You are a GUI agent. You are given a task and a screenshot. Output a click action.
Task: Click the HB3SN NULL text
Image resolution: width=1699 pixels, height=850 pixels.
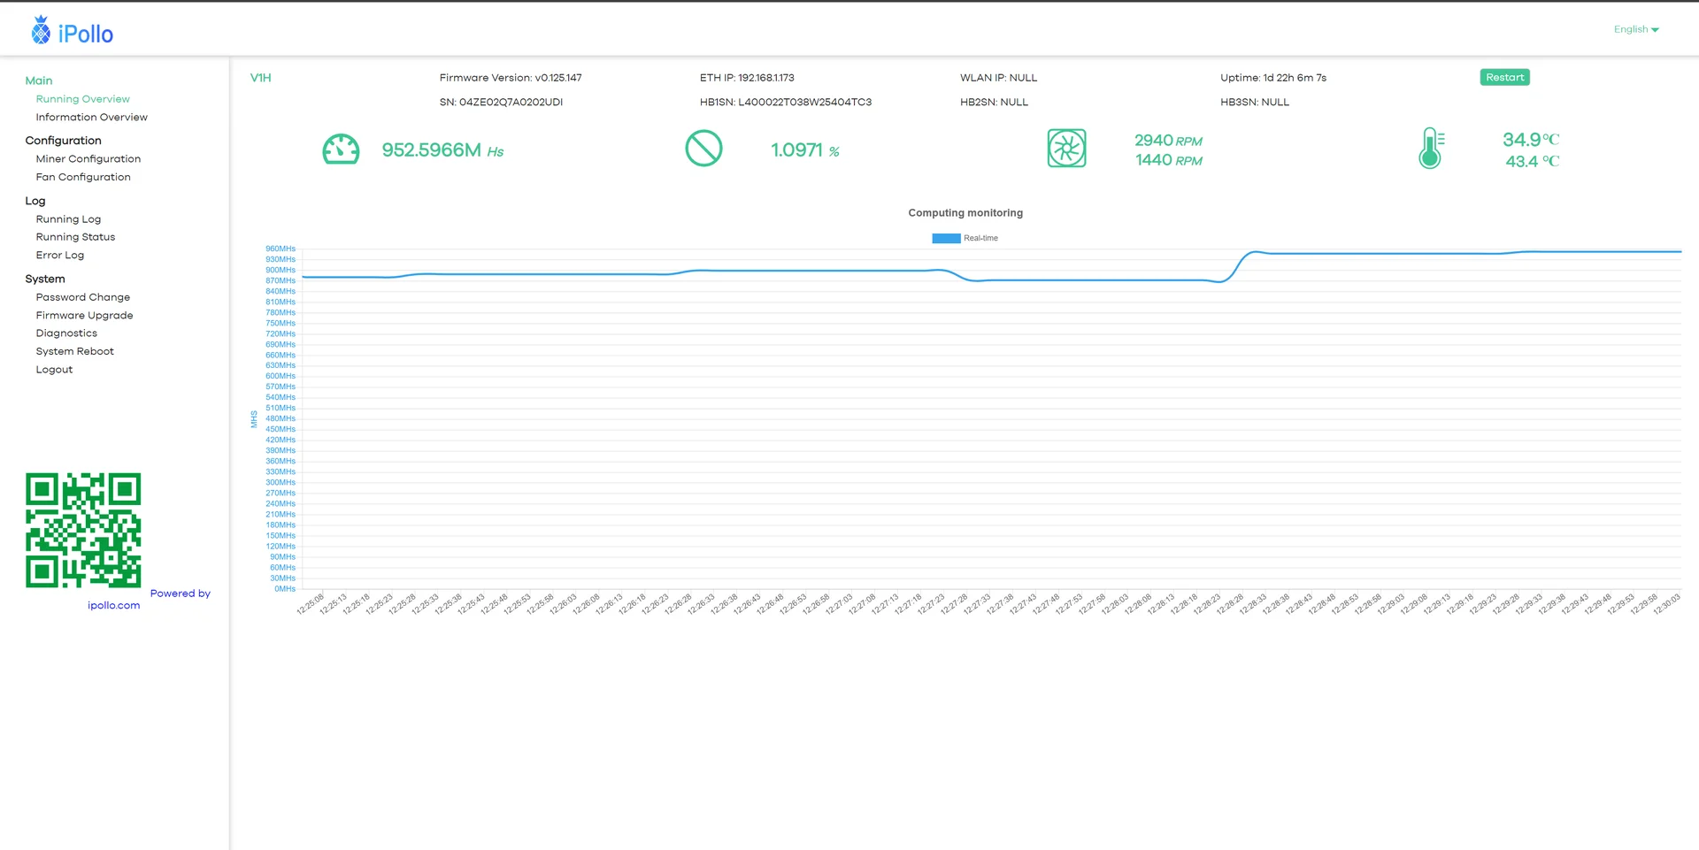point(1255,102)
